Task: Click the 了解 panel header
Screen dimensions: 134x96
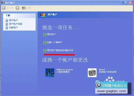Action: [x=19, y=15]
